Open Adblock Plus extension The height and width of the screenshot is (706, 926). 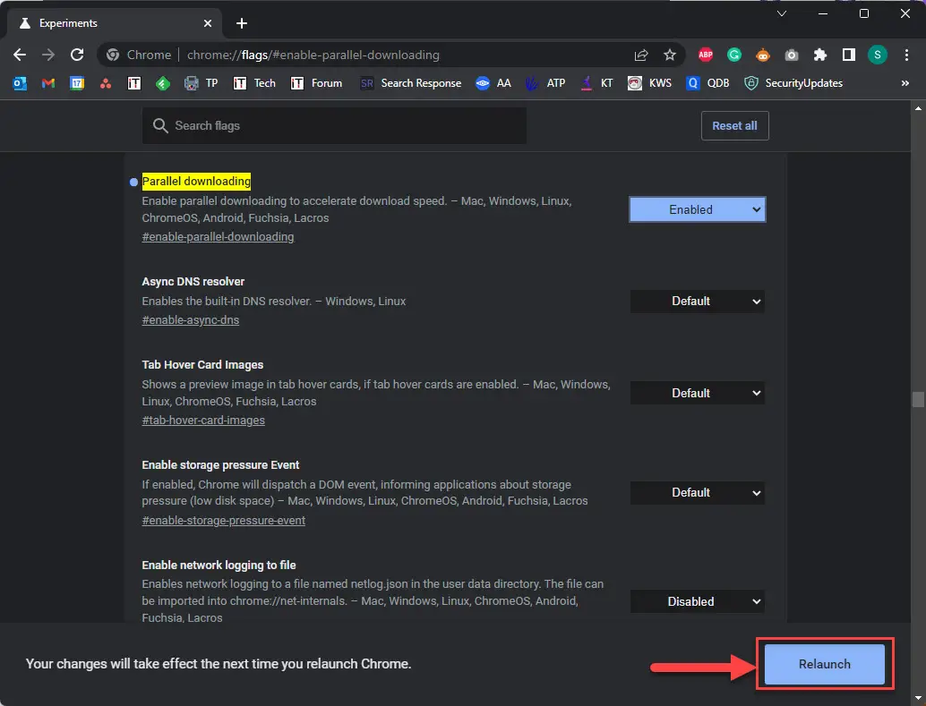(705, 55)
